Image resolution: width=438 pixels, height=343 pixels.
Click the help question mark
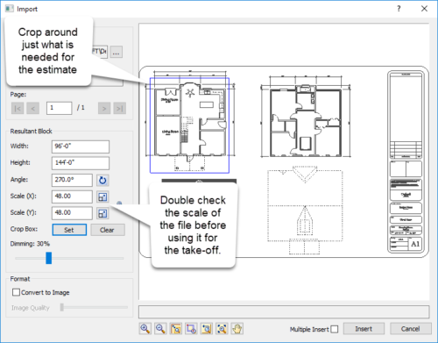coord(399,9)
